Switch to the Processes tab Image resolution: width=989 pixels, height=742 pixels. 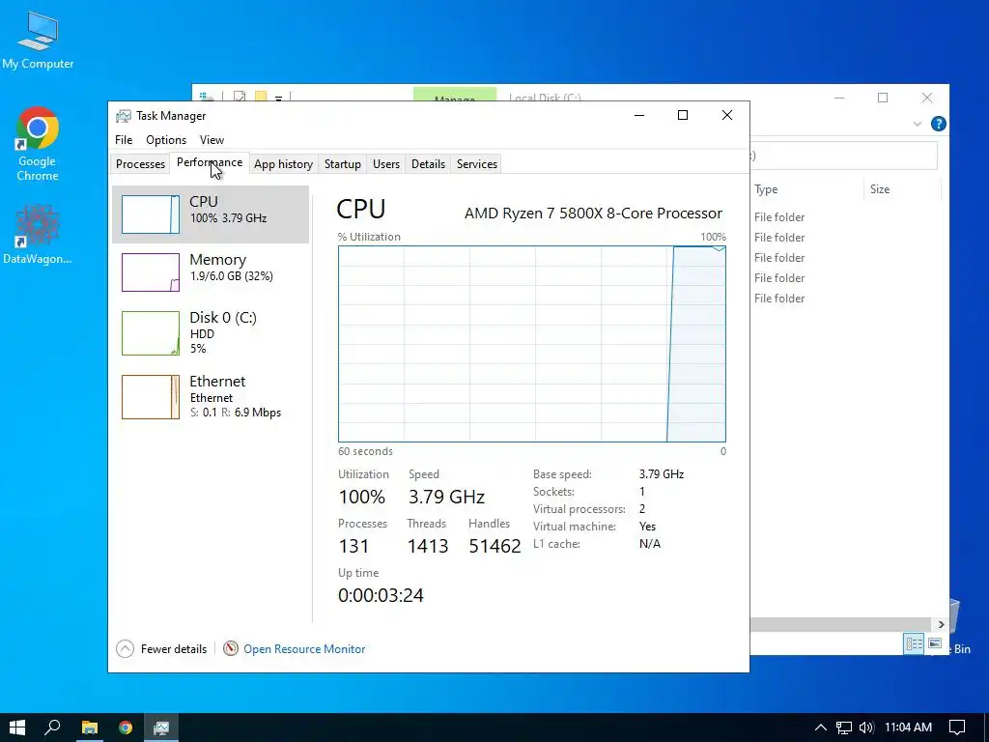click(x=140, y=164)
